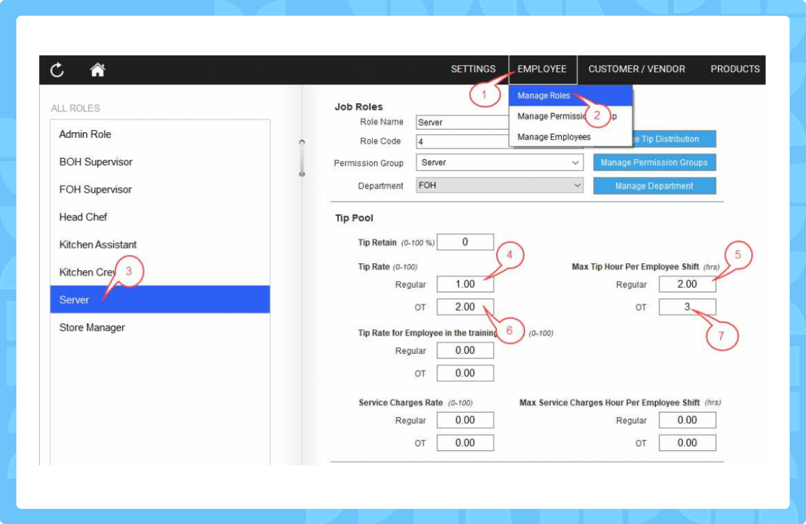Select the highlighted Server role
806x524 pixels.
click(160, 300)
